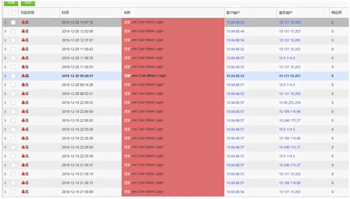This screenshot has width=350, height=199.
Task: Click the high-risk icon in the 08:52:31 row
Action: click(x=23, y=94)
